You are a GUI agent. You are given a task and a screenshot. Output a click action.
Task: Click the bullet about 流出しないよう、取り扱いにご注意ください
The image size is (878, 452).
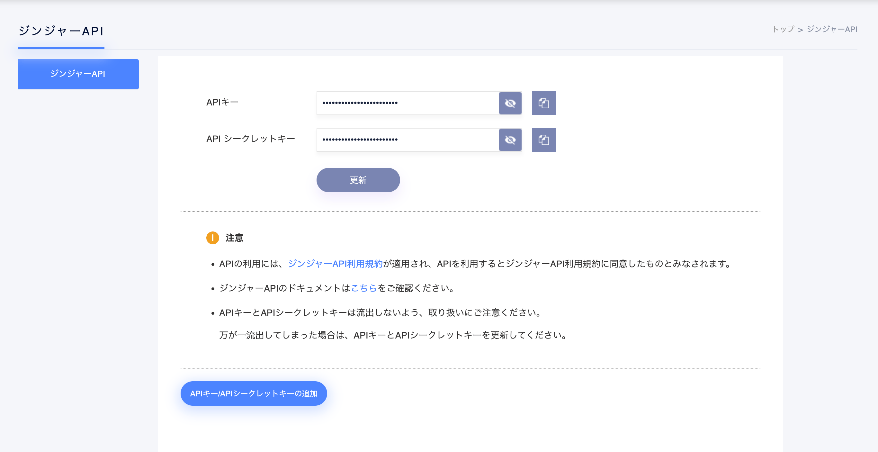click(381, 312)
